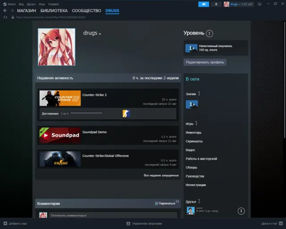This screenshot has height=229, width=286.
Task: Click the Soundpad game banner
Action: pyautogui.click(x=60, y=136)
